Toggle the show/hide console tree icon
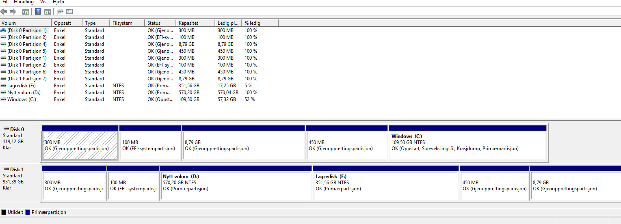This screenshot has height=224, width=621. click(x=26, y=11)
